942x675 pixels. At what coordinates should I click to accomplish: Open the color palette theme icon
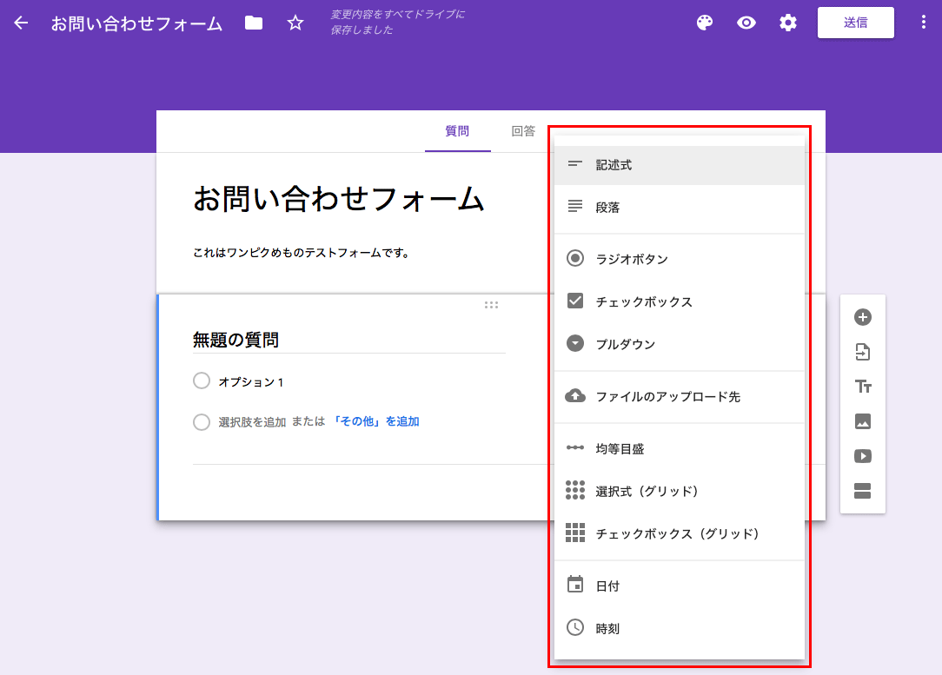pos(705,23)
